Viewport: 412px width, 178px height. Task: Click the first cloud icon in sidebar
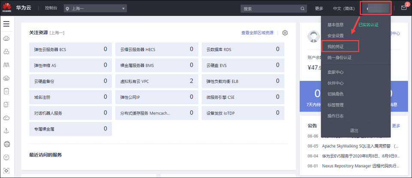(x=6, y=39)
